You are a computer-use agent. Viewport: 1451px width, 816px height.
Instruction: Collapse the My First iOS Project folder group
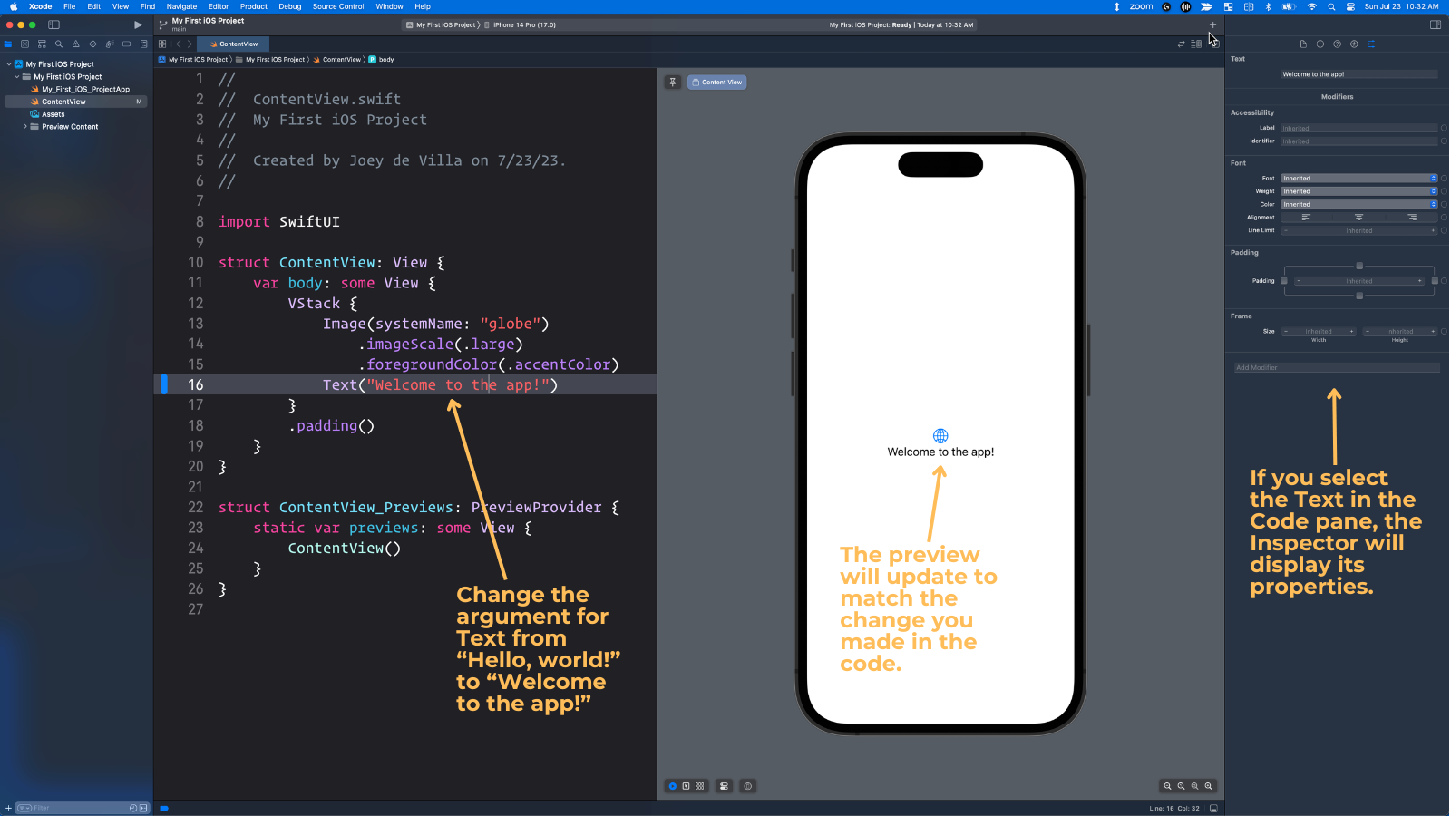pos(17,77)
